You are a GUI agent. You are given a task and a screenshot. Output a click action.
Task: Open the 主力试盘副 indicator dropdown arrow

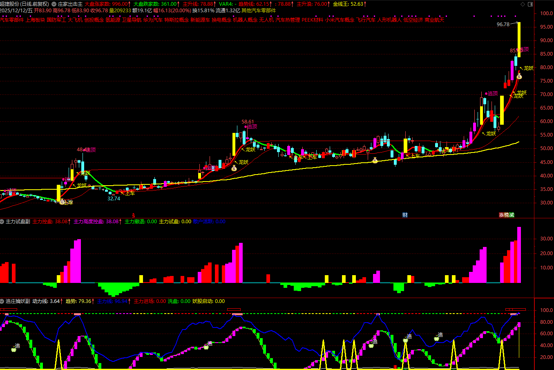(2, 222)
